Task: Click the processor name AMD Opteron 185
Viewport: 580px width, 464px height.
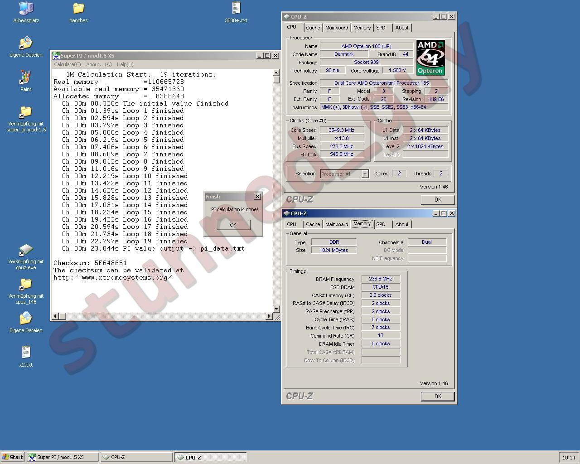Action: pos(367,46)
